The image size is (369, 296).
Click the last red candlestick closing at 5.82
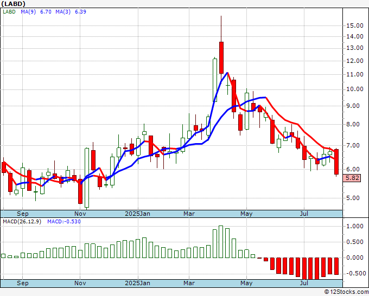tap(336, 162)
